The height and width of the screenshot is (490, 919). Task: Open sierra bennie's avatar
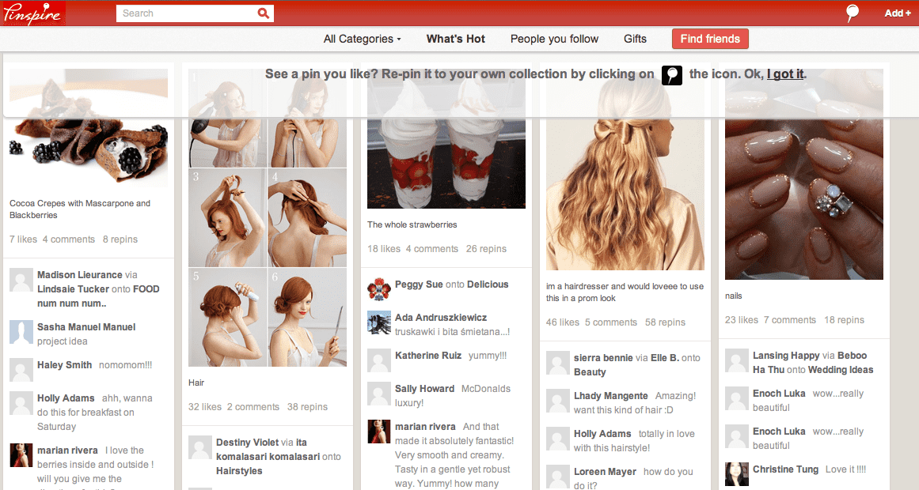coord(557,363)
